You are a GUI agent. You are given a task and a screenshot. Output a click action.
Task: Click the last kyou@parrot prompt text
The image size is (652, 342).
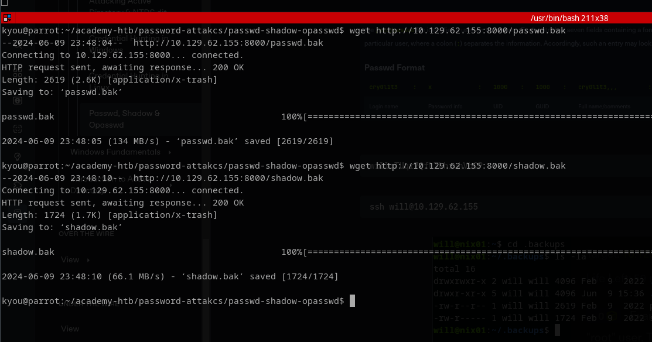(173, 301)
